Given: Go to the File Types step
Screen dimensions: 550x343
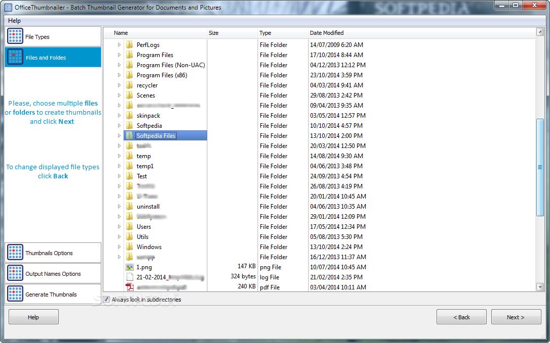Looking at the screenshot, I should [53, 36].
